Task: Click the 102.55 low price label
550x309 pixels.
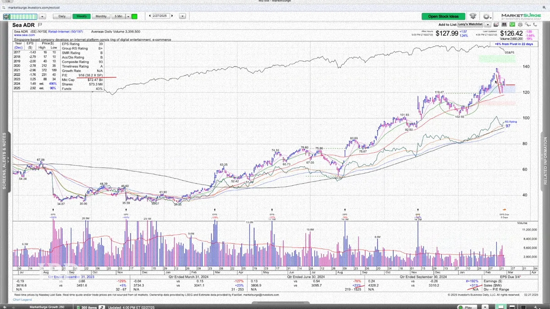Action: point(460,117)
